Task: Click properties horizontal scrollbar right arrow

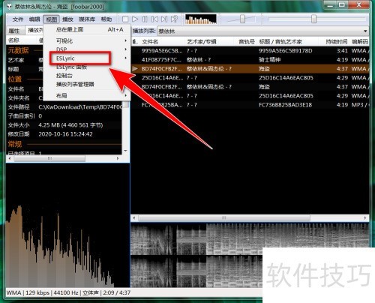Action: coord(118,158)
